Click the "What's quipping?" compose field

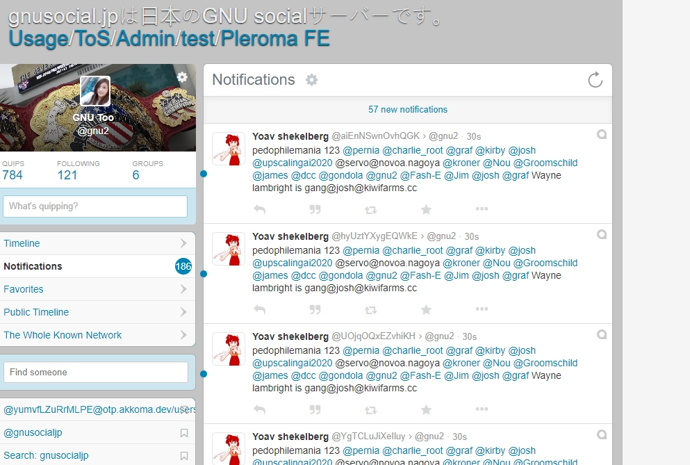point(95,206)
